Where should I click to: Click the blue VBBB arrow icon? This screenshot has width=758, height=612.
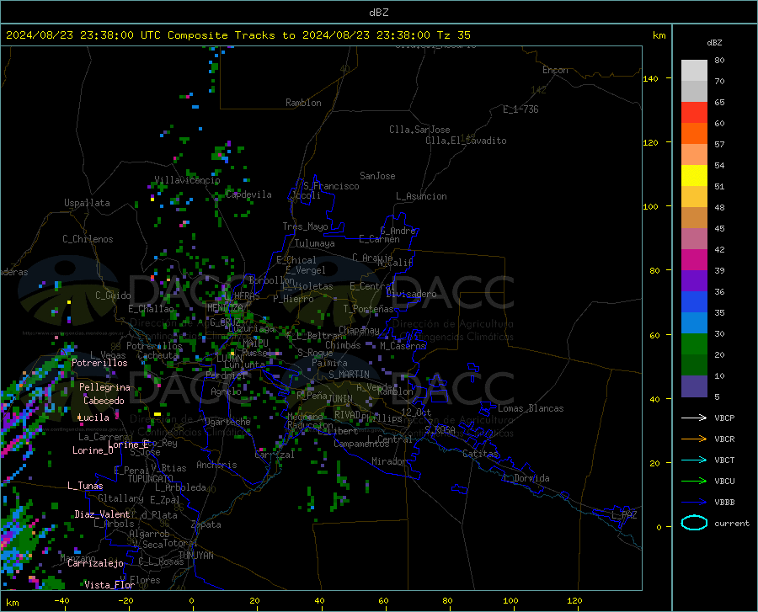click(694, 502)
